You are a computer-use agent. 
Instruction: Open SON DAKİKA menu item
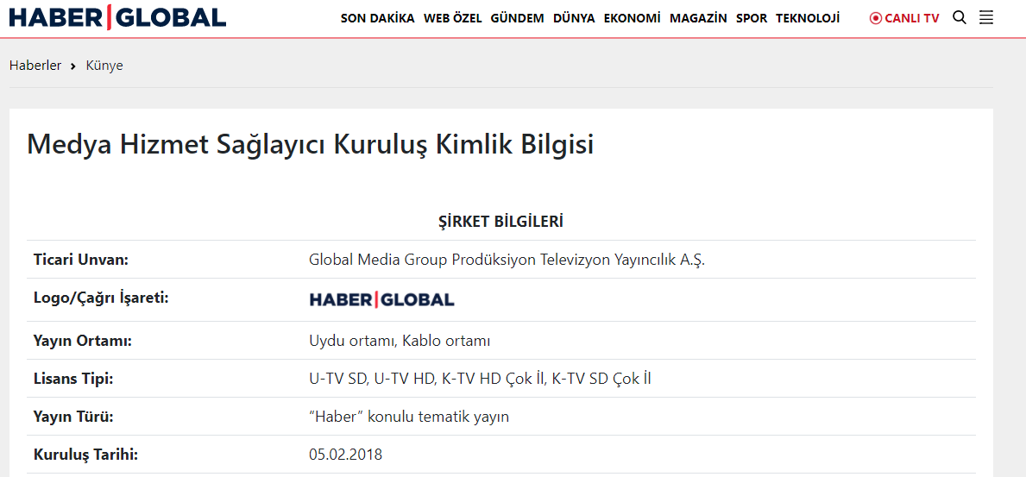coord(378,18)
